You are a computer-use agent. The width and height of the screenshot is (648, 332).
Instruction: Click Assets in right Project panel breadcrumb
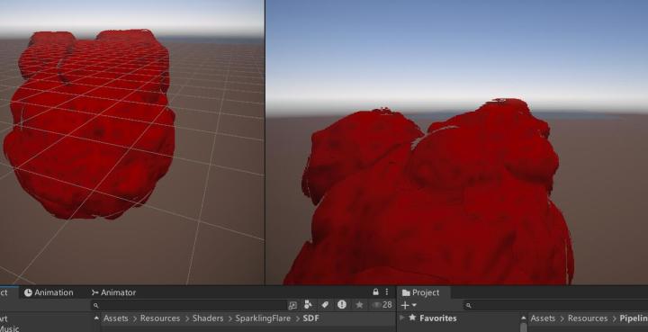543,318
